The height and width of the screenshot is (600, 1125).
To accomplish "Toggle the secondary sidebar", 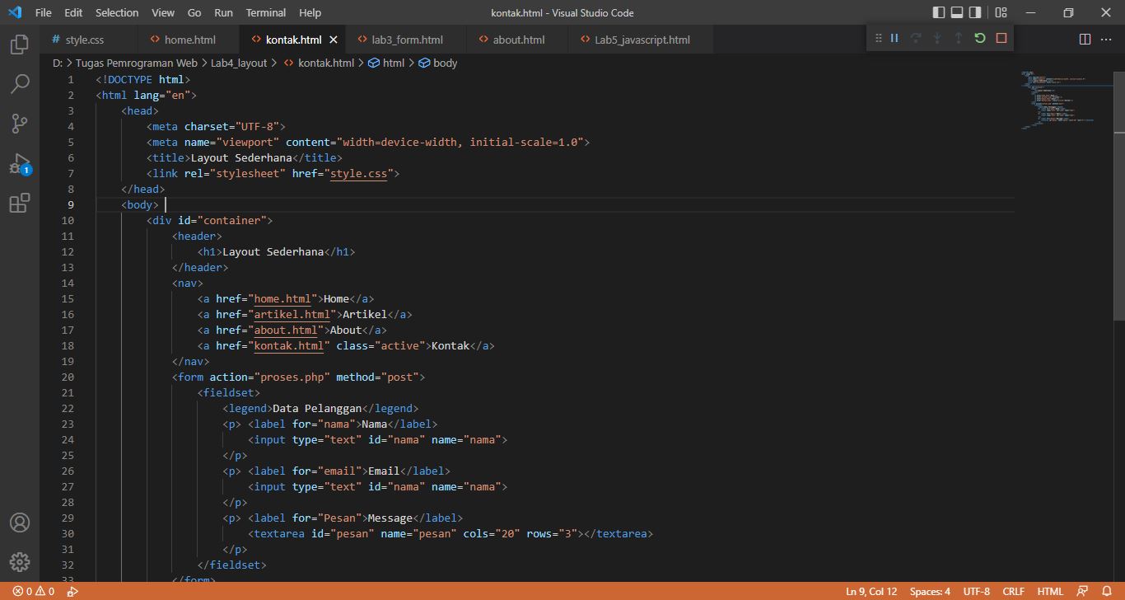I will [977, 12].
